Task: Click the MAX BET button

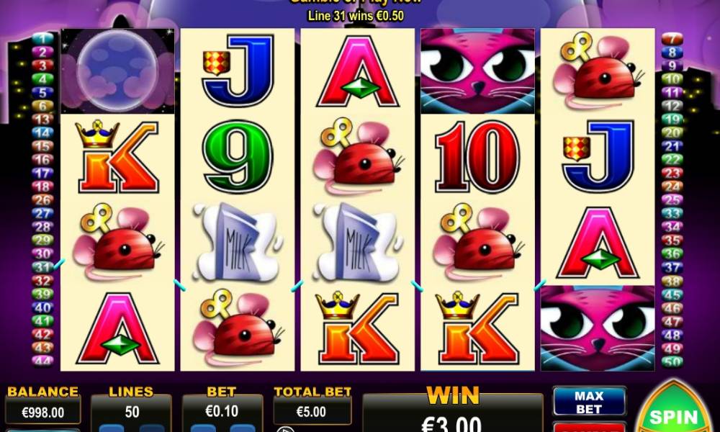Action: tap(589, 402)
